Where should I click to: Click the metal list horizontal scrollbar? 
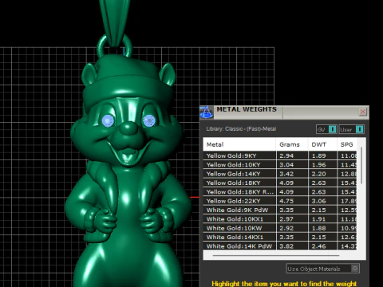click(x=276, y=255)
